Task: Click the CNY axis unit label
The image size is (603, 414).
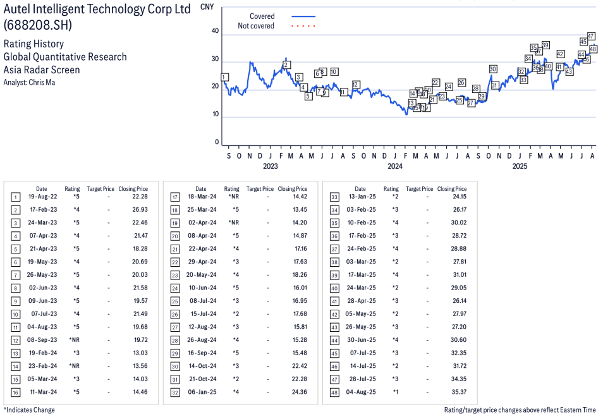Action: 207,7
